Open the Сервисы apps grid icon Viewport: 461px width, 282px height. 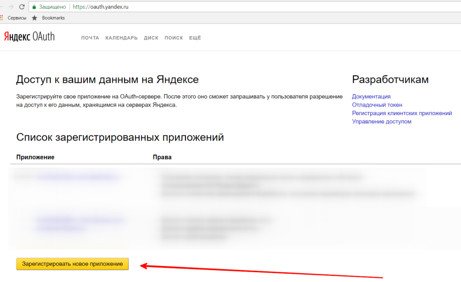(x=2, y=18)
